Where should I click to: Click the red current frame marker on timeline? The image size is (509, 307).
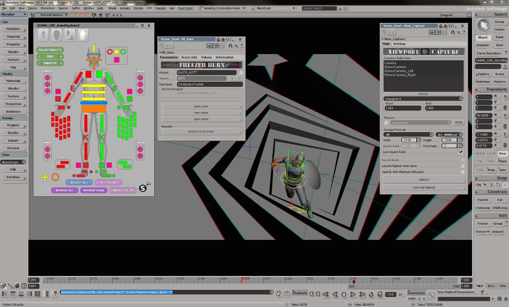pyautogui.click(x=241, y=280)
